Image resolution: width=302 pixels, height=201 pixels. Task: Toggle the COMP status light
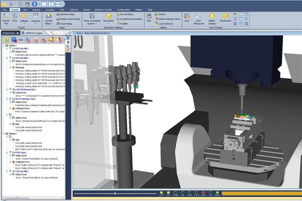[x=190, y=193]
